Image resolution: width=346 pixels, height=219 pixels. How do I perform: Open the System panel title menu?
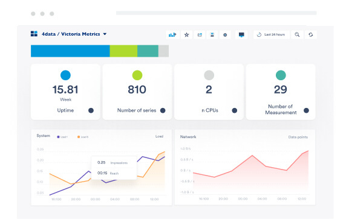click(44, 136)
